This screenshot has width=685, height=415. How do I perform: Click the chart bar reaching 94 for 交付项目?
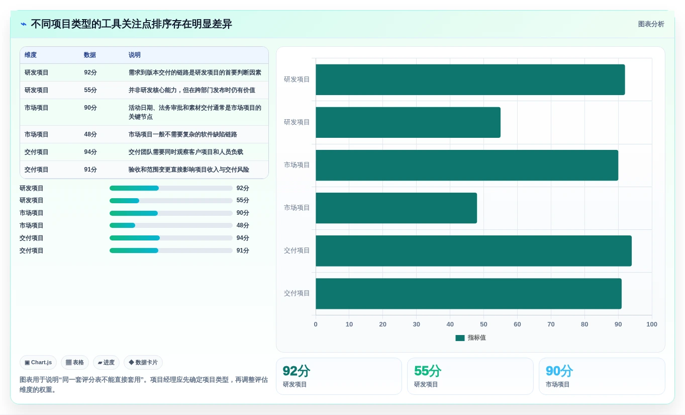coord(473,251)
